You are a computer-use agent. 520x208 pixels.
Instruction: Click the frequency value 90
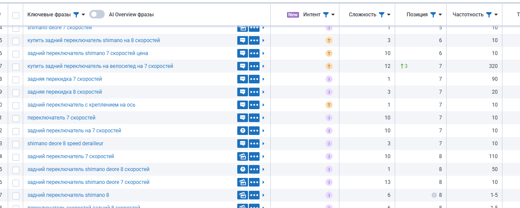tap(495, 79)
